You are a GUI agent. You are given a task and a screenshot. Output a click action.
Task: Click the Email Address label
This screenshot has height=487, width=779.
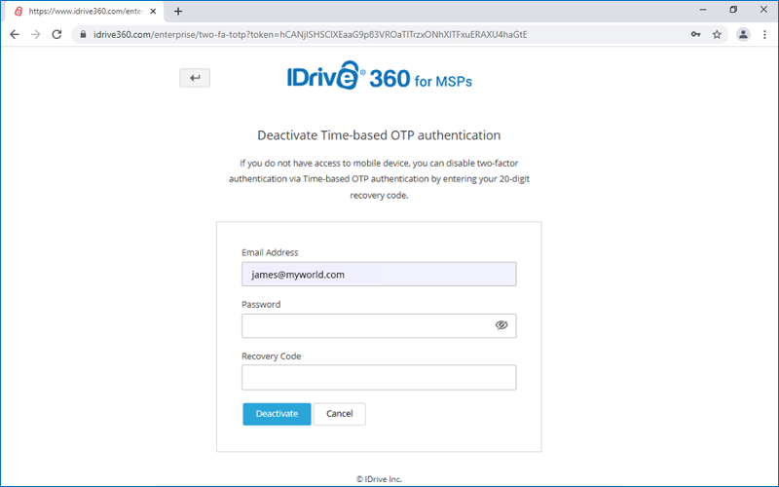click(270, 252)
